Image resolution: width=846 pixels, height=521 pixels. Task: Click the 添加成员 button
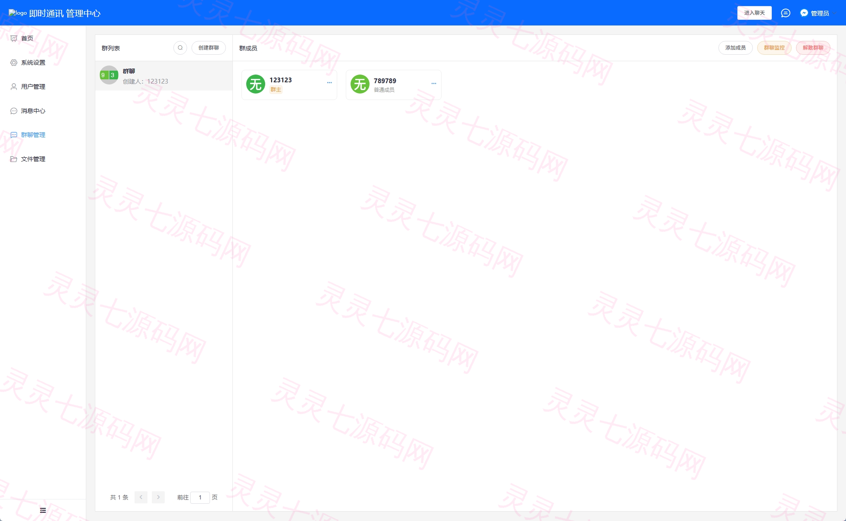coord(736,48)
